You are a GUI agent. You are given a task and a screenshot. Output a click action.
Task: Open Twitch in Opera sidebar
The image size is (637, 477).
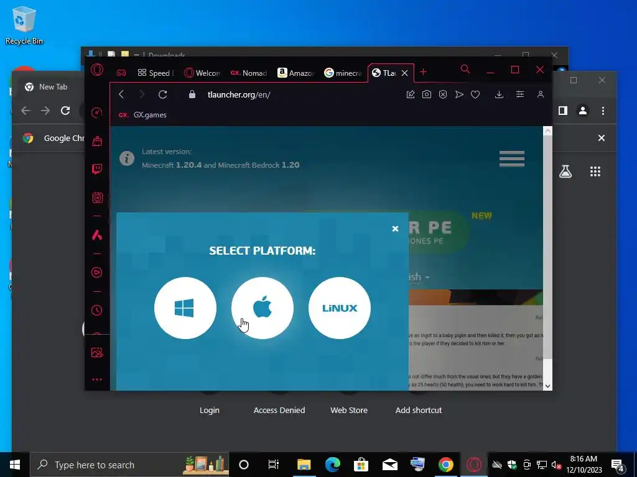pos(97,169)
